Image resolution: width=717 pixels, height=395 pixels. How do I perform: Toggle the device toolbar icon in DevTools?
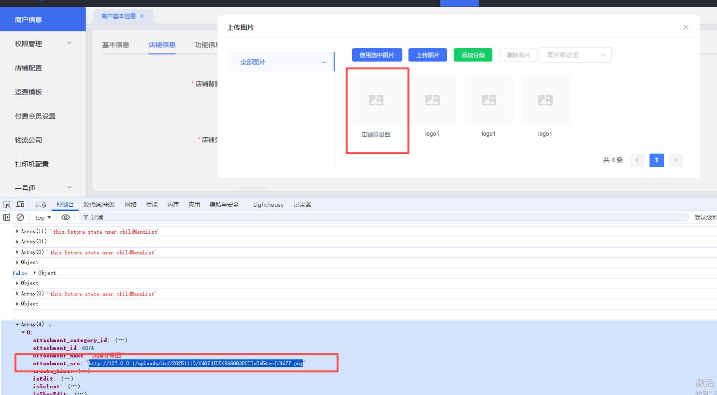[20, 204]
